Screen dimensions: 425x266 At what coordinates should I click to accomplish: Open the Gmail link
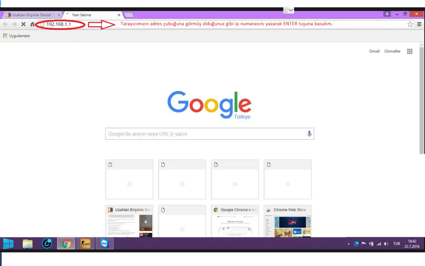(374, 51)
